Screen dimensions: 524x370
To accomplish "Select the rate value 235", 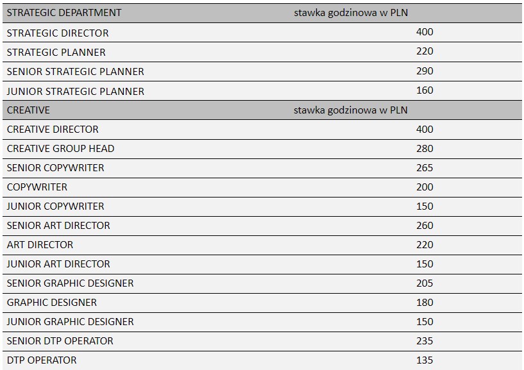I will [425, 341].
